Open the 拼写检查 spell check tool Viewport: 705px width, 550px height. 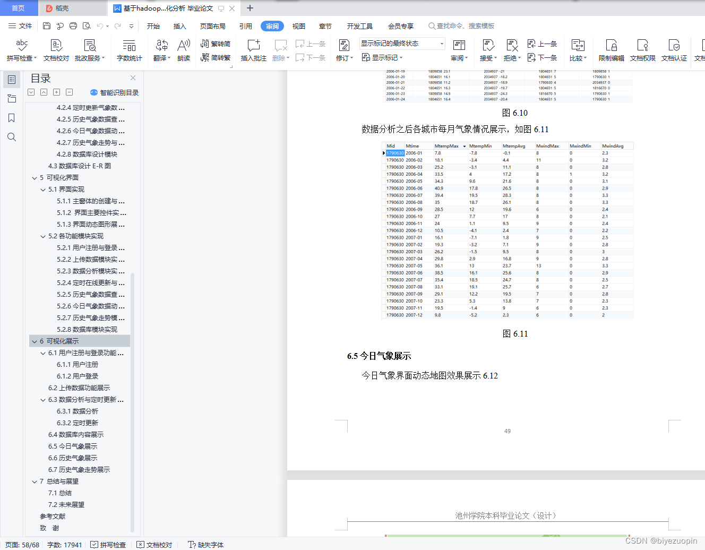point(22,50)
